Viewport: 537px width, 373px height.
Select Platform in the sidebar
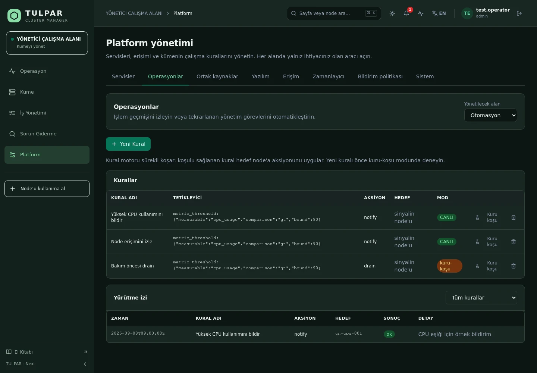coord(47,155)
